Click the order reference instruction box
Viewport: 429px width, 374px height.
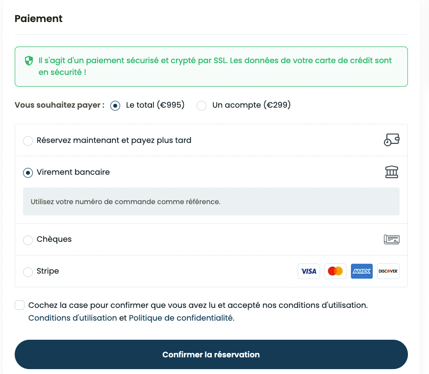(x=211, y=201)
